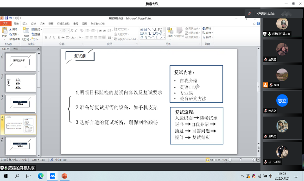304x181 pixels.
Task: Expand the font size dropdown showing 20
Action: [69, 31]
